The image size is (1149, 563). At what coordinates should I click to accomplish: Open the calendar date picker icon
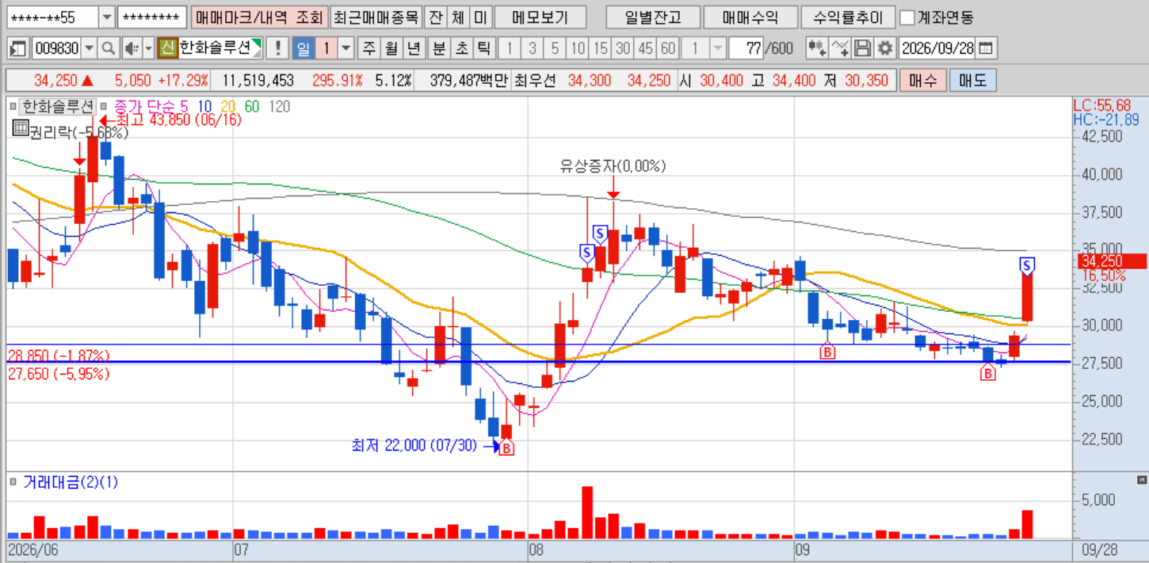[x=985, y=48]
